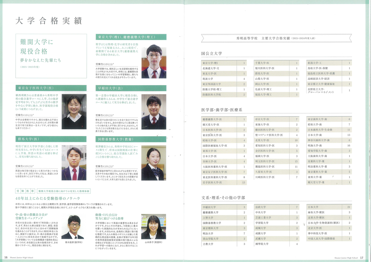Click the page title '大学合格実績'

click(49, 20)
